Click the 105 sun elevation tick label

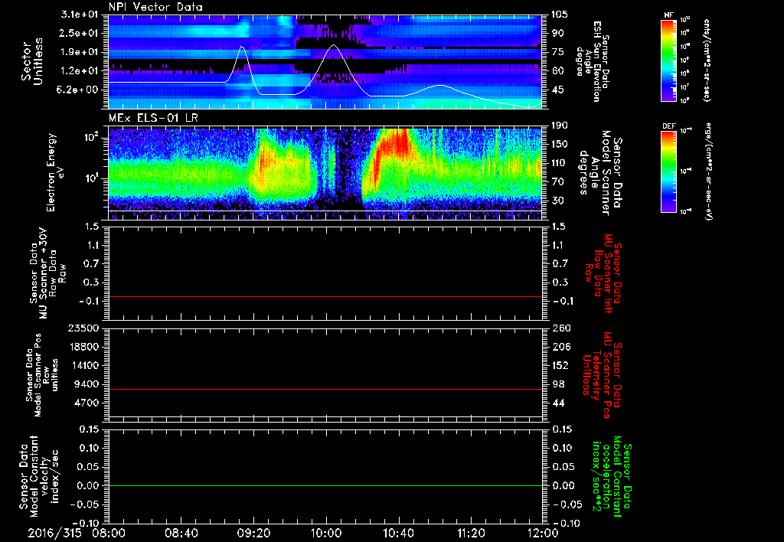pyautogui.click(x=559, y=15)
